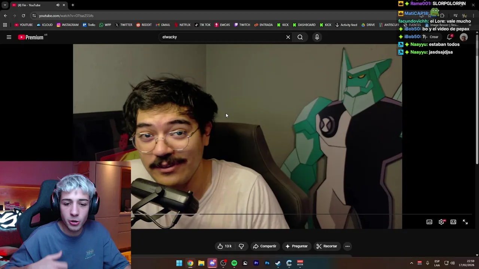The height and width of the screenshot is (269, 479).
Task: Click the Preguntar button
Action: 296,246
